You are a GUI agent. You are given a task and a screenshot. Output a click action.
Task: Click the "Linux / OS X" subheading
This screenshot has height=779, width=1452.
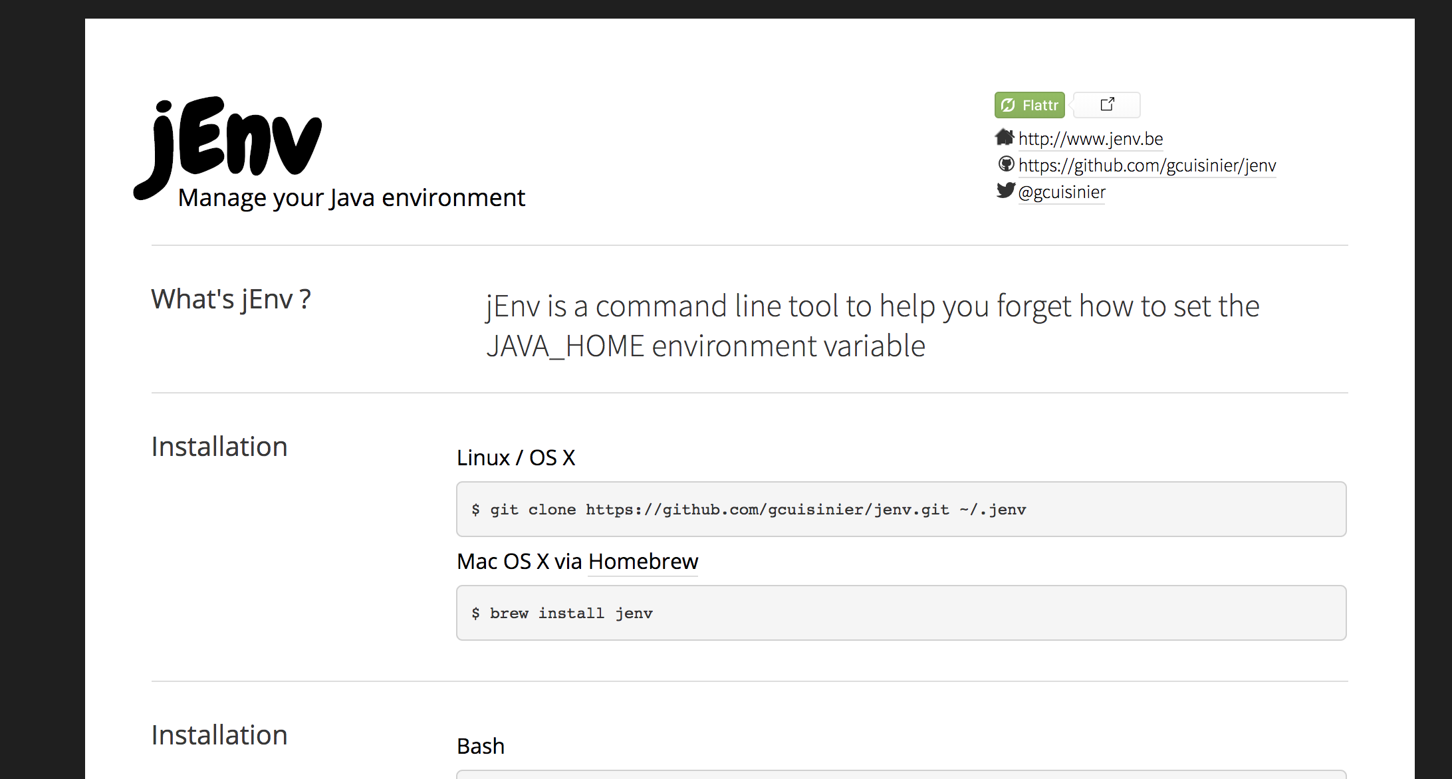(516, 458)
